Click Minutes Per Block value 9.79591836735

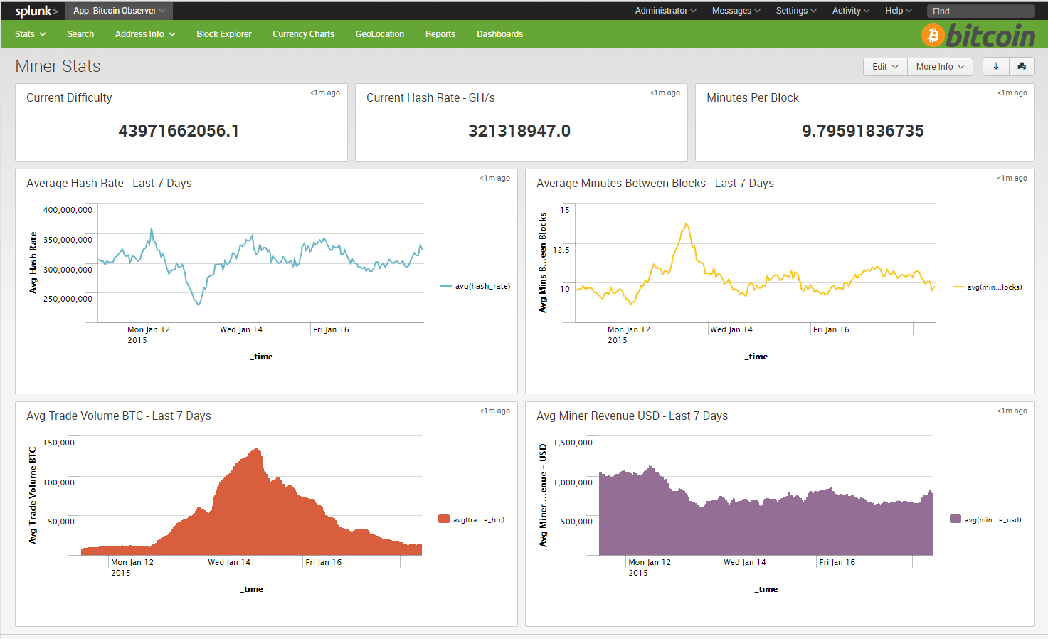click(863, 131)
